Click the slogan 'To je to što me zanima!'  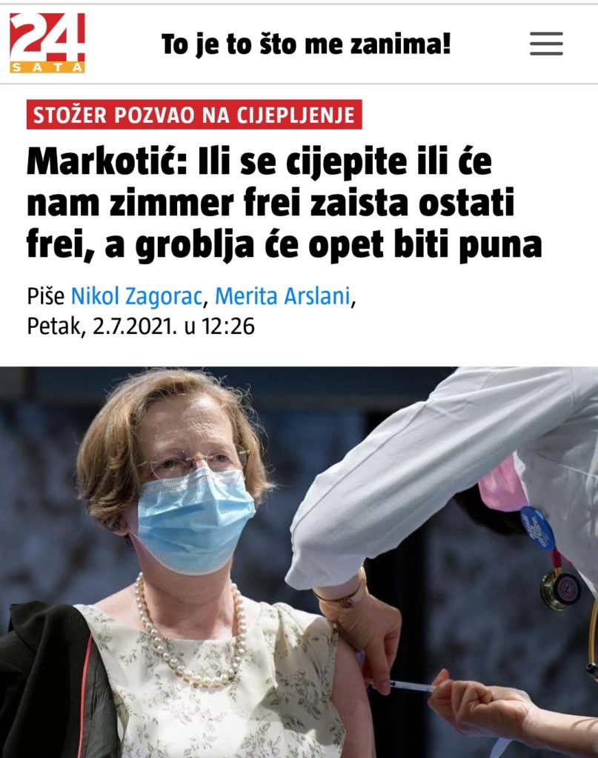306,44
